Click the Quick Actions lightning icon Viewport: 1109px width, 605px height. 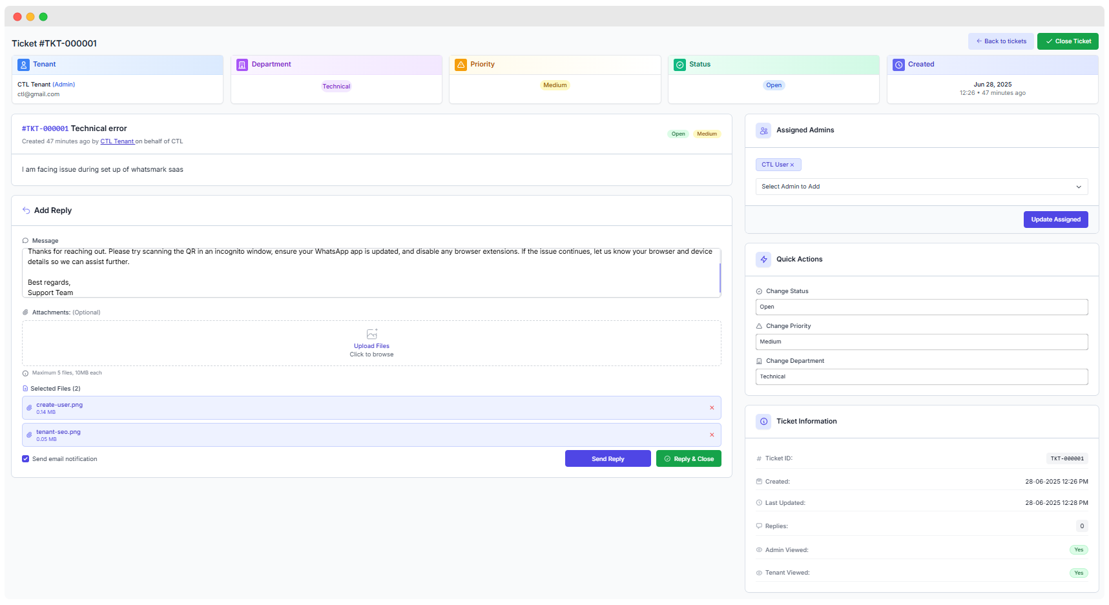[x=763, y=260]
